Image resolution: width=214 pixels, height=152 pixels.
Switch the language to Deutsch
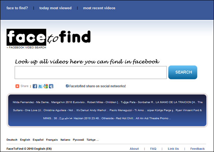[x=12, y=140]
